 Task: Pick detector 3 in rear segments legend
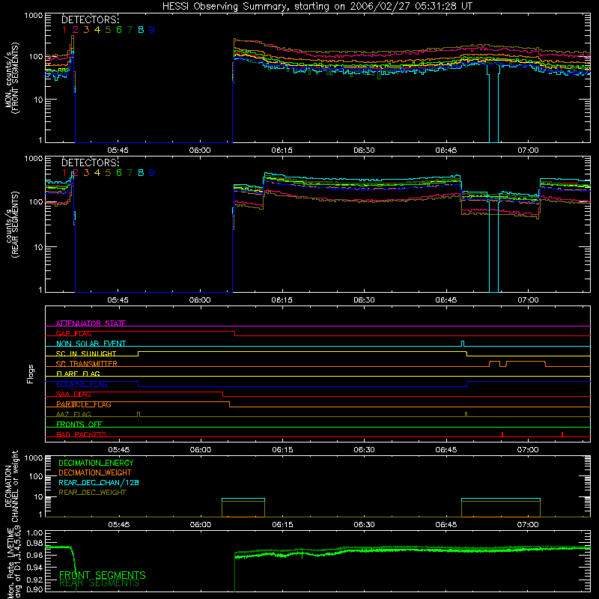click(86, 173)
